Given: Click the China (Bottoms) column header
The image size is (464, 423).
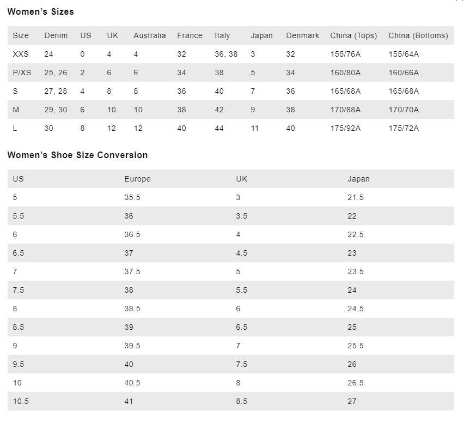Looking at the screenshot, I should 418,35.
